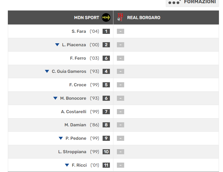Open player S. Fara's profile

(79, 31)
